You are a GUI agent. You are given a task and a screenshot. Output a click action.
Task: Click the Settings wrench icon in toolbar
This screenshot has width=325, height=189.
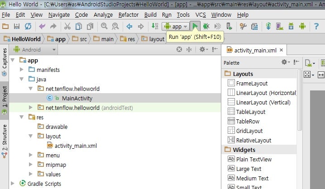pyautogui.click(x=243, y=26)
